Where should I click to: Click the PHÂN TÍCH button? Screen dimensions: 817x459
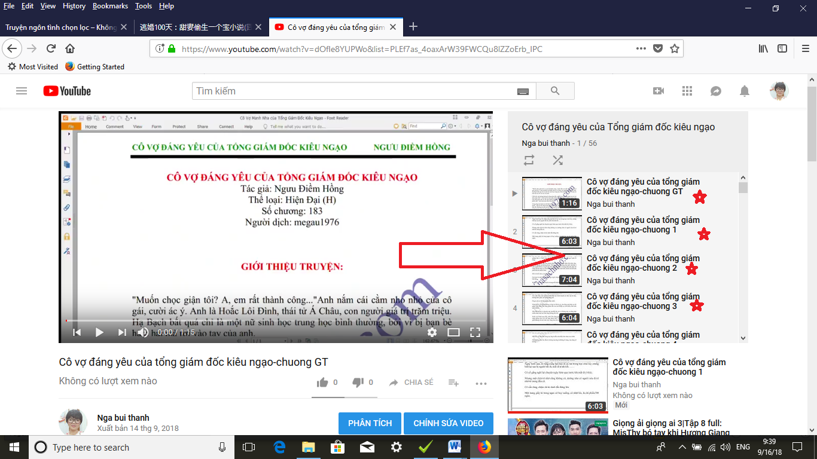(370, 423)
